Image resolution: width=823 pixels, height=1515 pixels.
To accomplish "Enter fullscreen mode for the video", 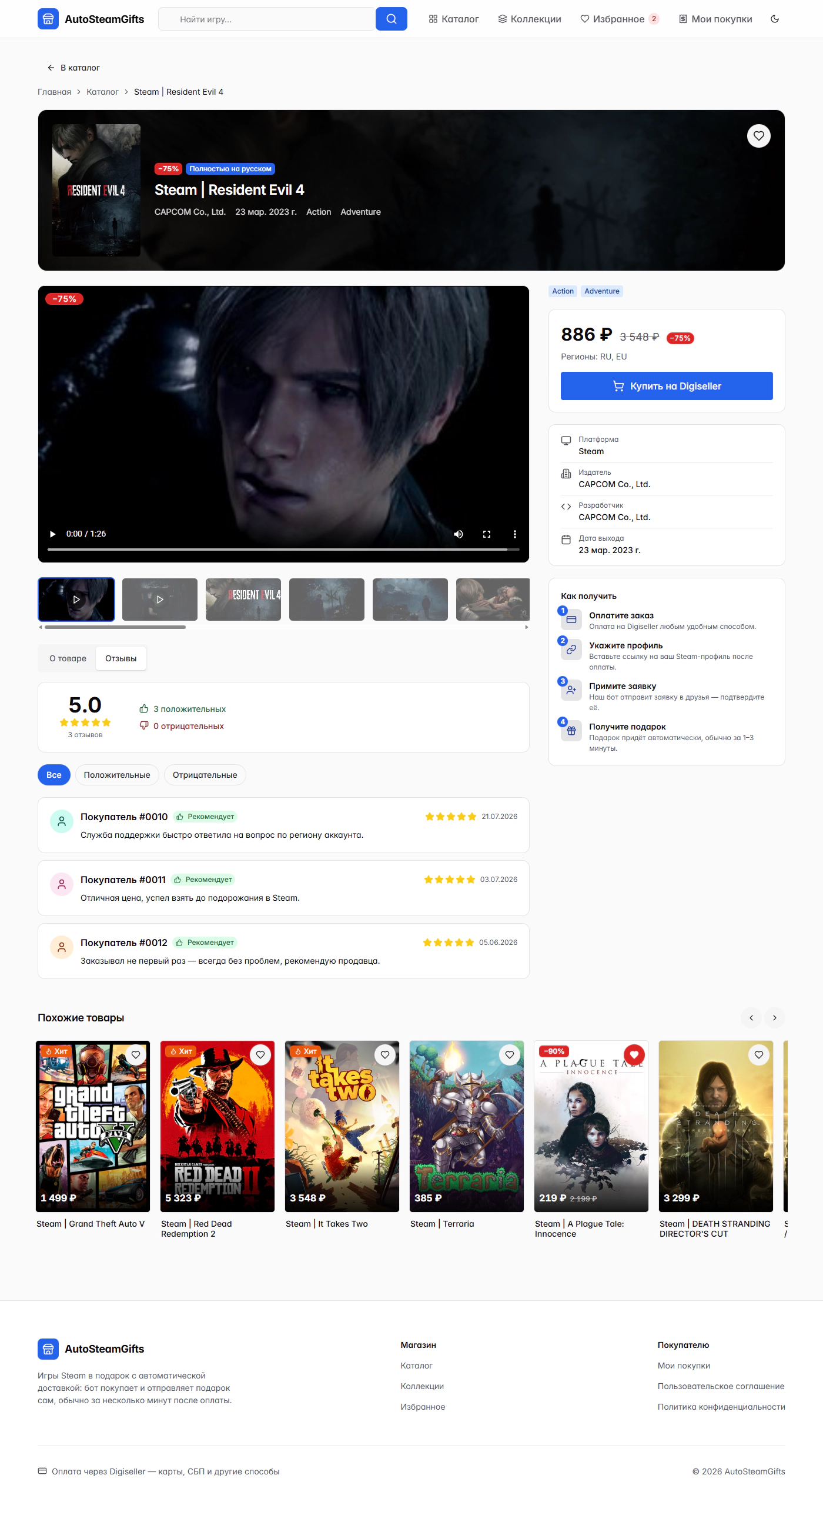I will [487, 534].
